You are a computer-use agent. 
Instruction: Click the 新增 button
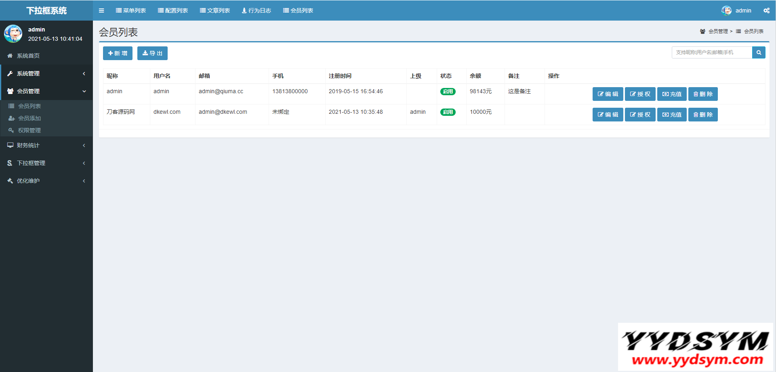[118, 53]
